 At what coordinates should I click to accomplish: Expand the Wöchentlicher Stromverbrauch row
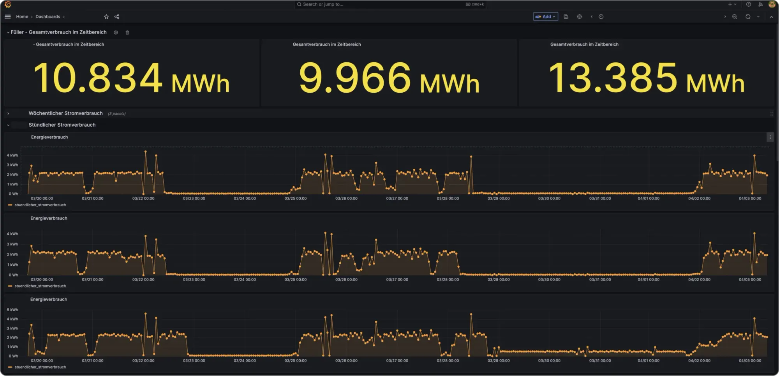(8, 113)
